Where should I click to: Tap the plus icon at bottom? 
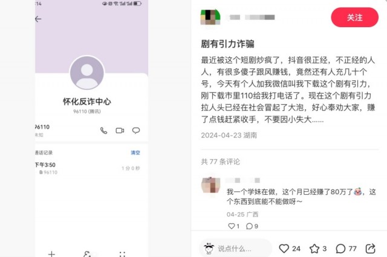pos(51,253)
